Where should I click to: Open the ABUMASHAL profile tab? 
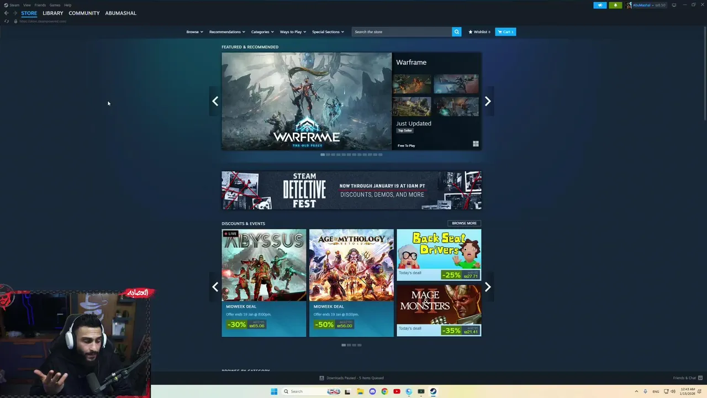[x=120, y=13]
